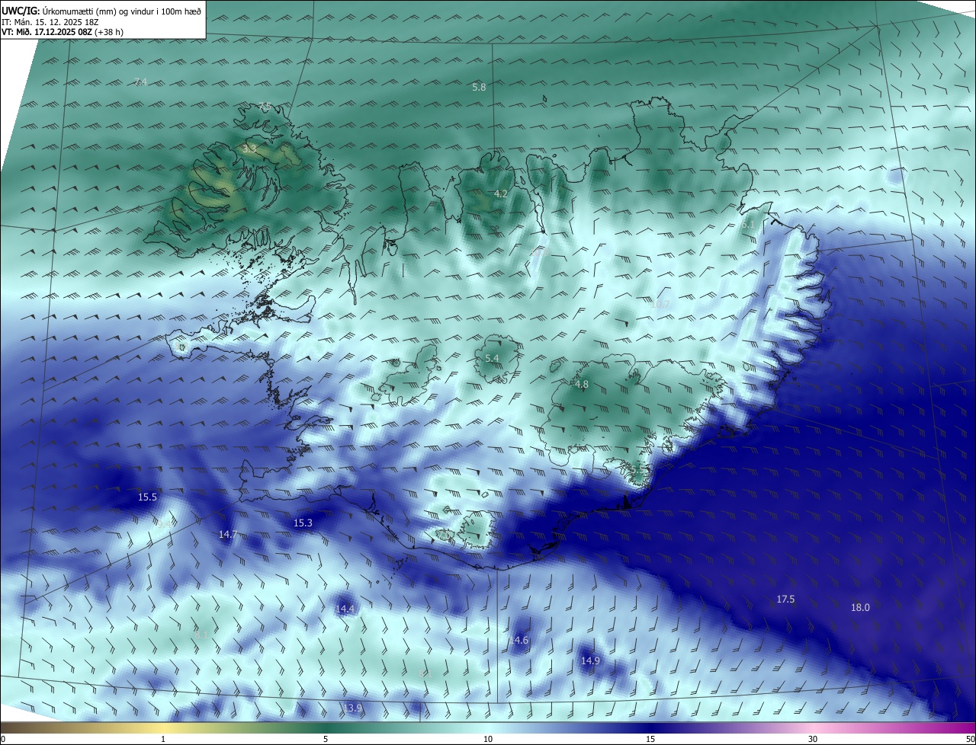Click the 50 tick at the color scale end
Viewport: 976px width, 745px height.
coord(969,739)
